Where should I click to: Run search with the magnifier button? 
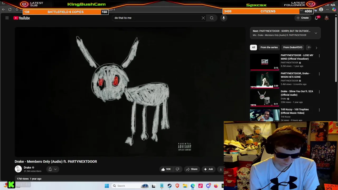point(212,18)
